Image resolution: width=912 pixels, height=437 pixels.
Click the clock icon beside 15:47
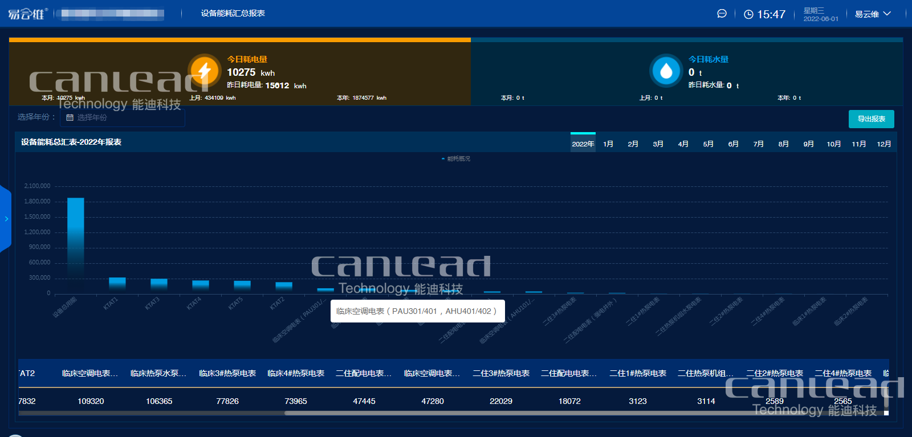click(x=748, y=14)
